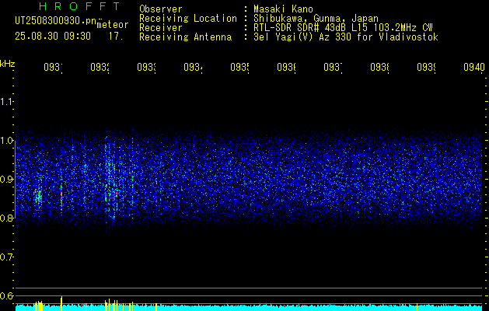Click the Receiver label

coord(161,28)
